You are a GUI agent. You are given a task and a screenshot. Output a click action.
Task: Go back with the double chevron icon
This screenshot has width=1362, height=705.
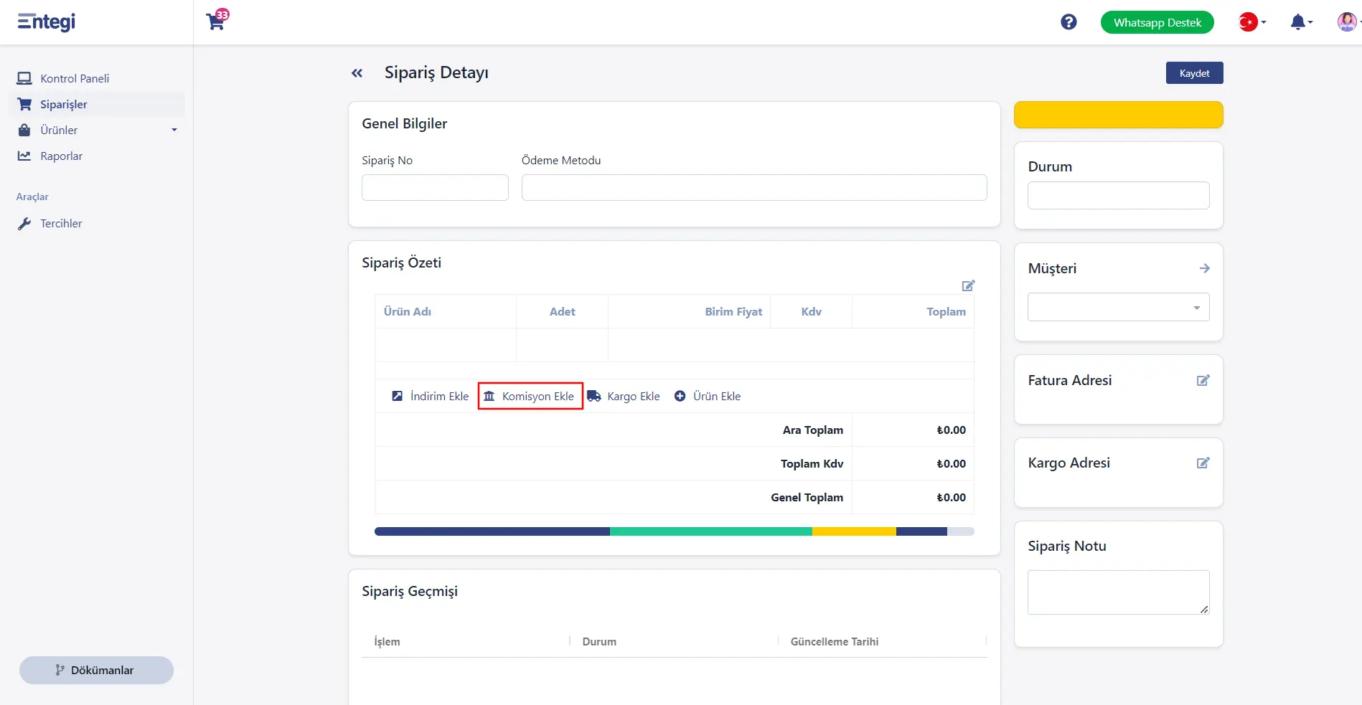357,73
